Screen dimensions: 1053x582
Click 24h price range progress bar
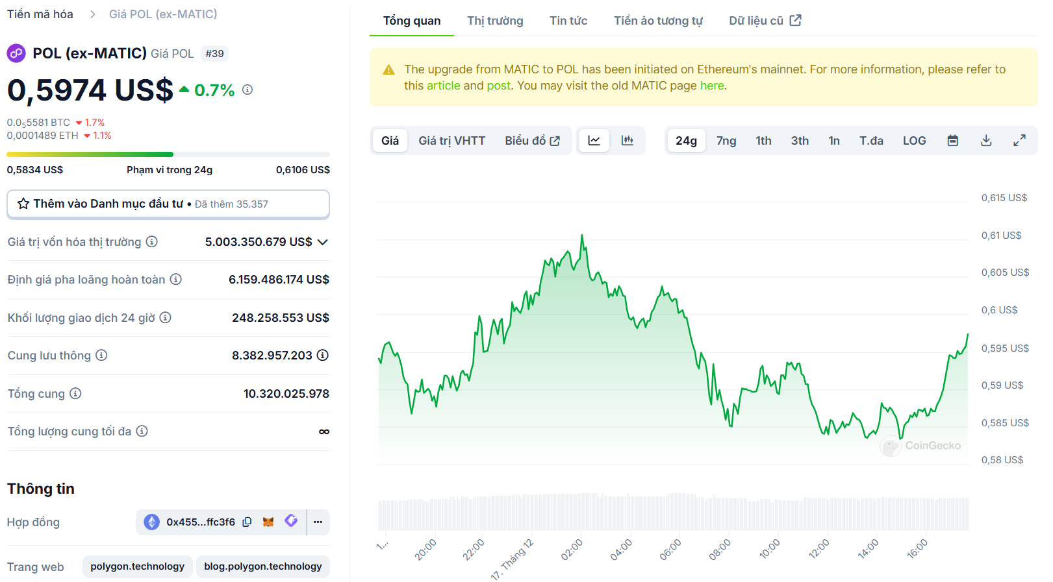point(168,154)
